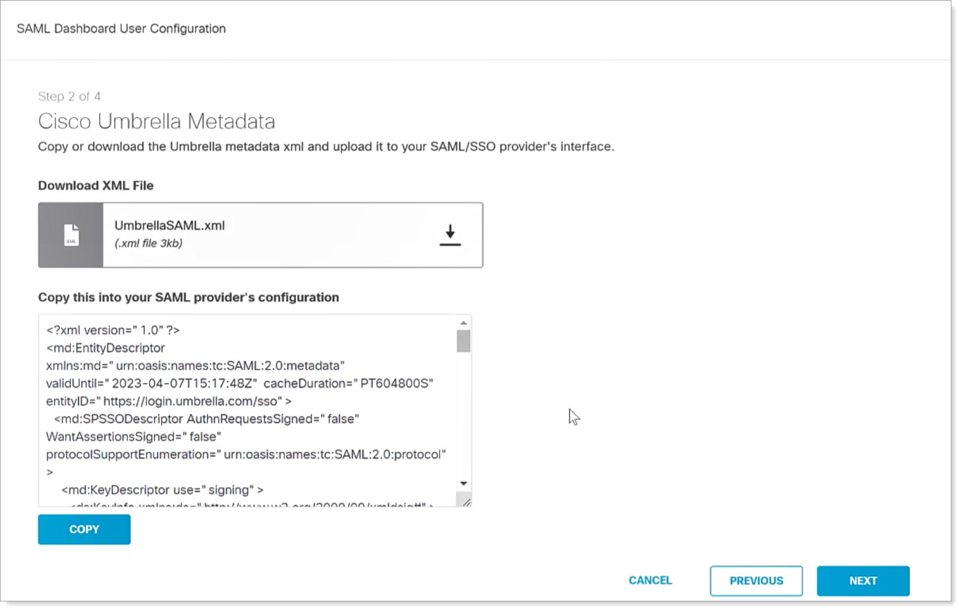Screen dimensions: 961x611
Task: Download the UmbrellaSAML.xml file via arrow icon
Action: [450, 235]
